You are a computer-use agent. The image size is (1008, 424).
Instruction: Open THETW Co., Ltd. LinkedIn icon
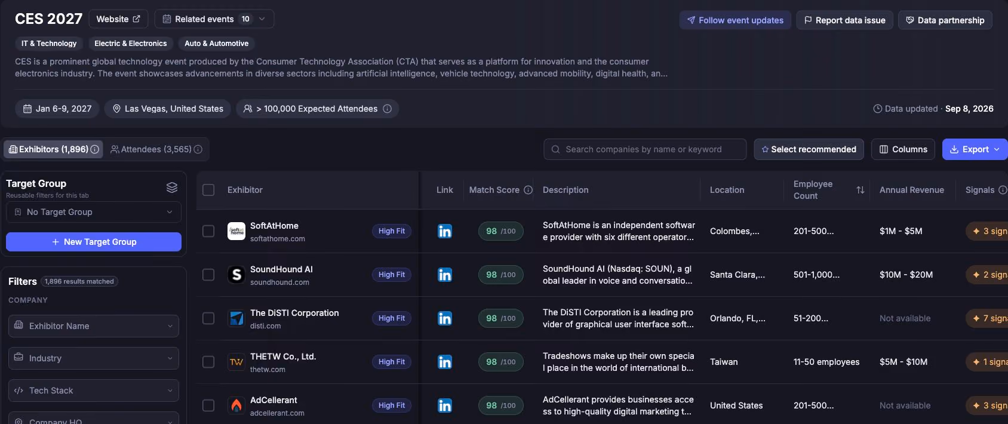445,362
